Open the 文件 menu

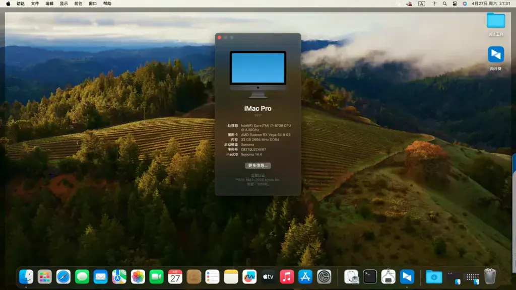pyautogui.click(x=35, y=4)
